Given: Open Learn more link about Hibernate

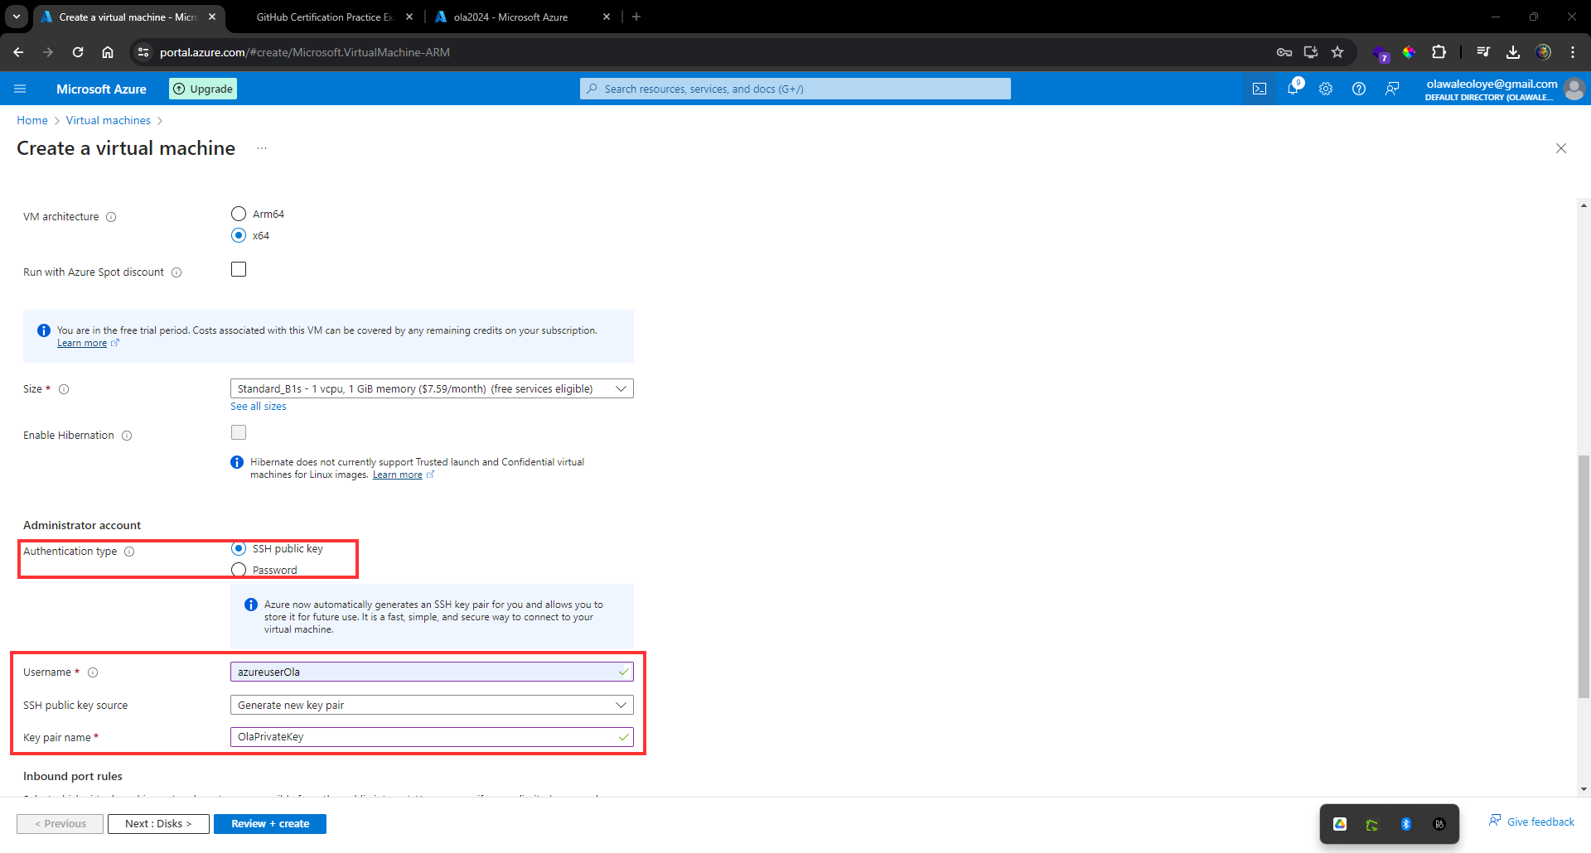Looking at the screenshot, I should [398, 475].
